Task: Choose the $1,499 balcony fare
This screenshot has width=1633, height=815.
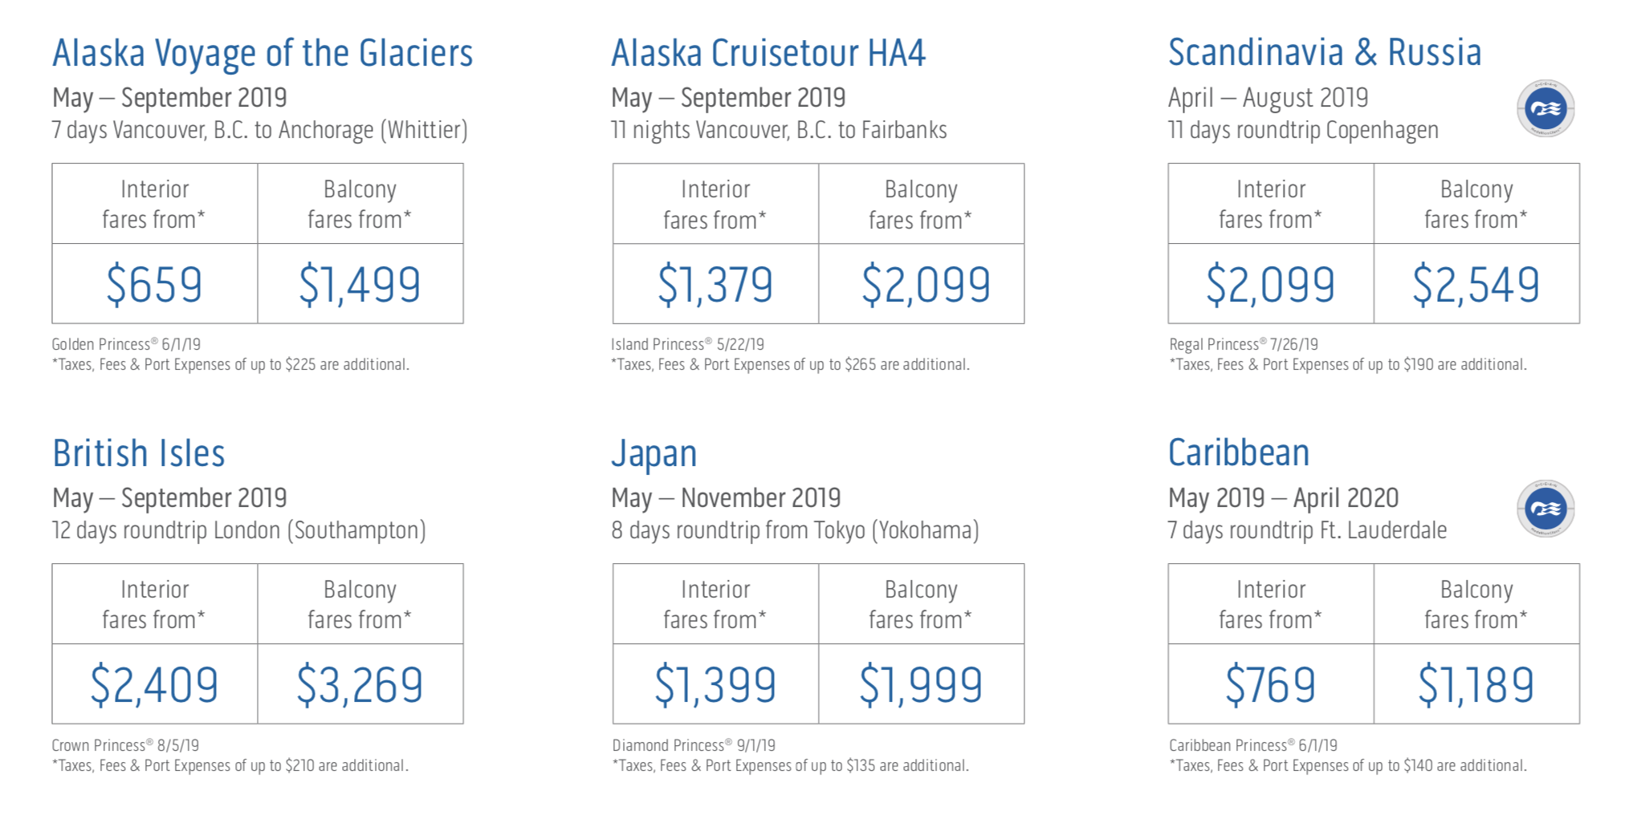Action: coord(360,285)
